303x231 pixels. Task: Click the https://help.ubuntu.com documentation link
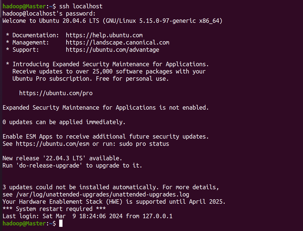[x=104, y=35]
